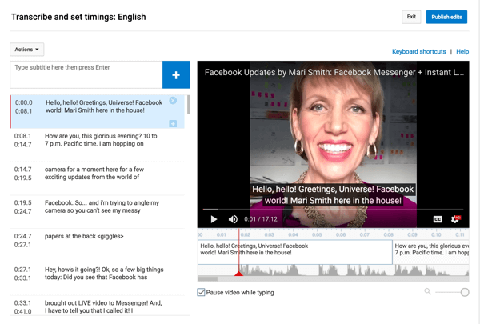
Task: Select timeline caption block 'How are you, this glorious'
Action: pos(431,252)
